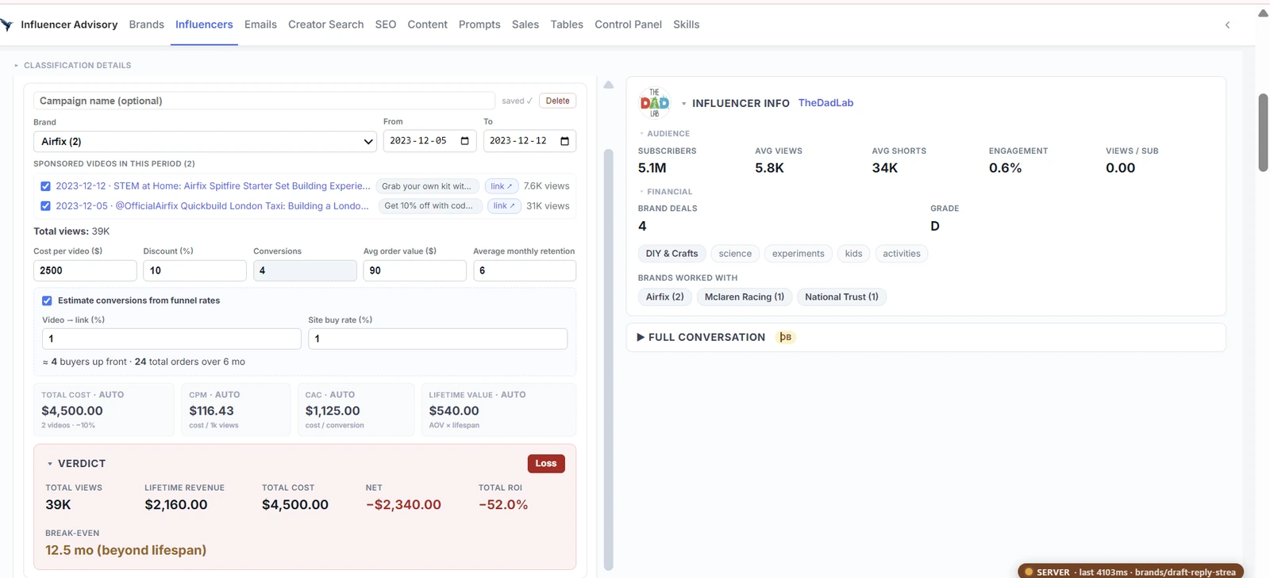Screen dimensions: 1270x578
Task: Open the Sales tab
Action: tap(525, 25)
